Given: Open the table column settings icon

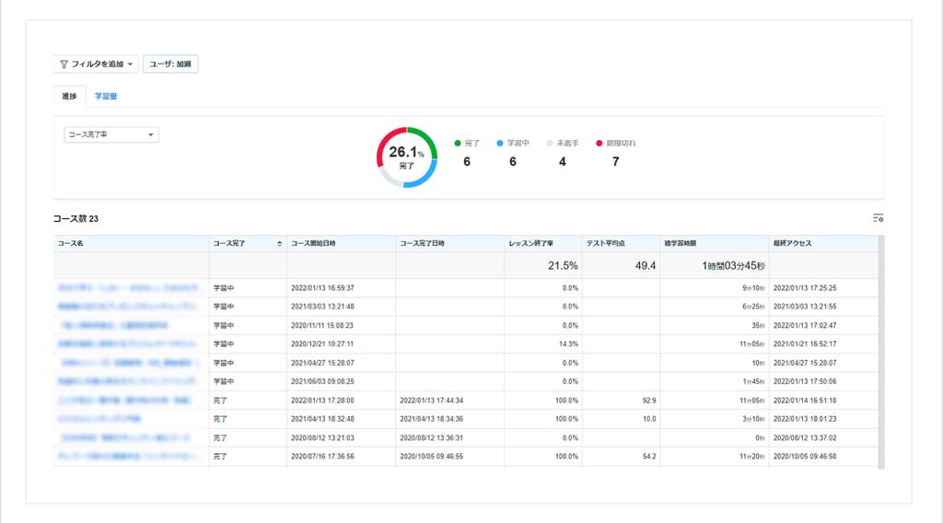Looking at the screenshot, I should [x=878, y=218].
